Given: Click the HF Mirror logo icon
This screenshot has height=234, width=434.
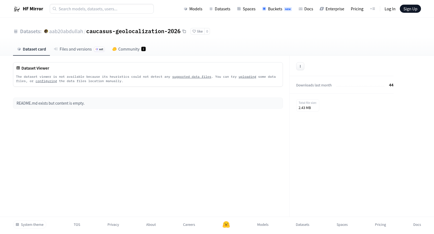Looking at the screenshot, I should [x=17, y=9].
